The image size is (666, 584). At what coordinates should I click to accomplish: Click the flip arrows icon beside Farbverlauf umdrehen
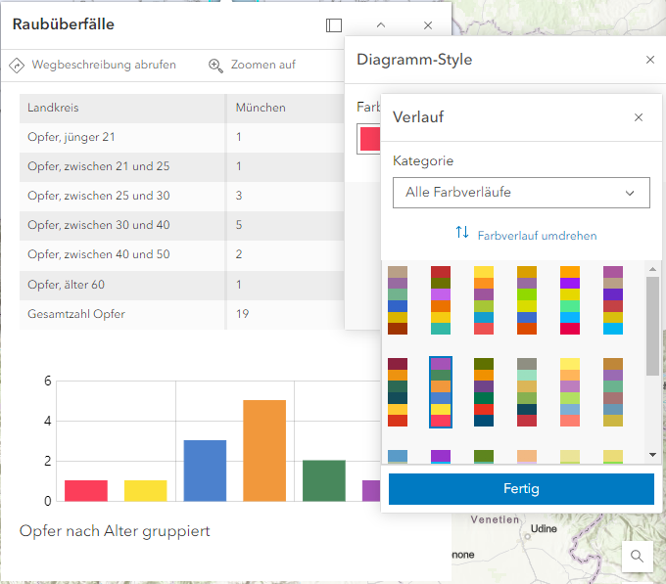click(462, 232)
